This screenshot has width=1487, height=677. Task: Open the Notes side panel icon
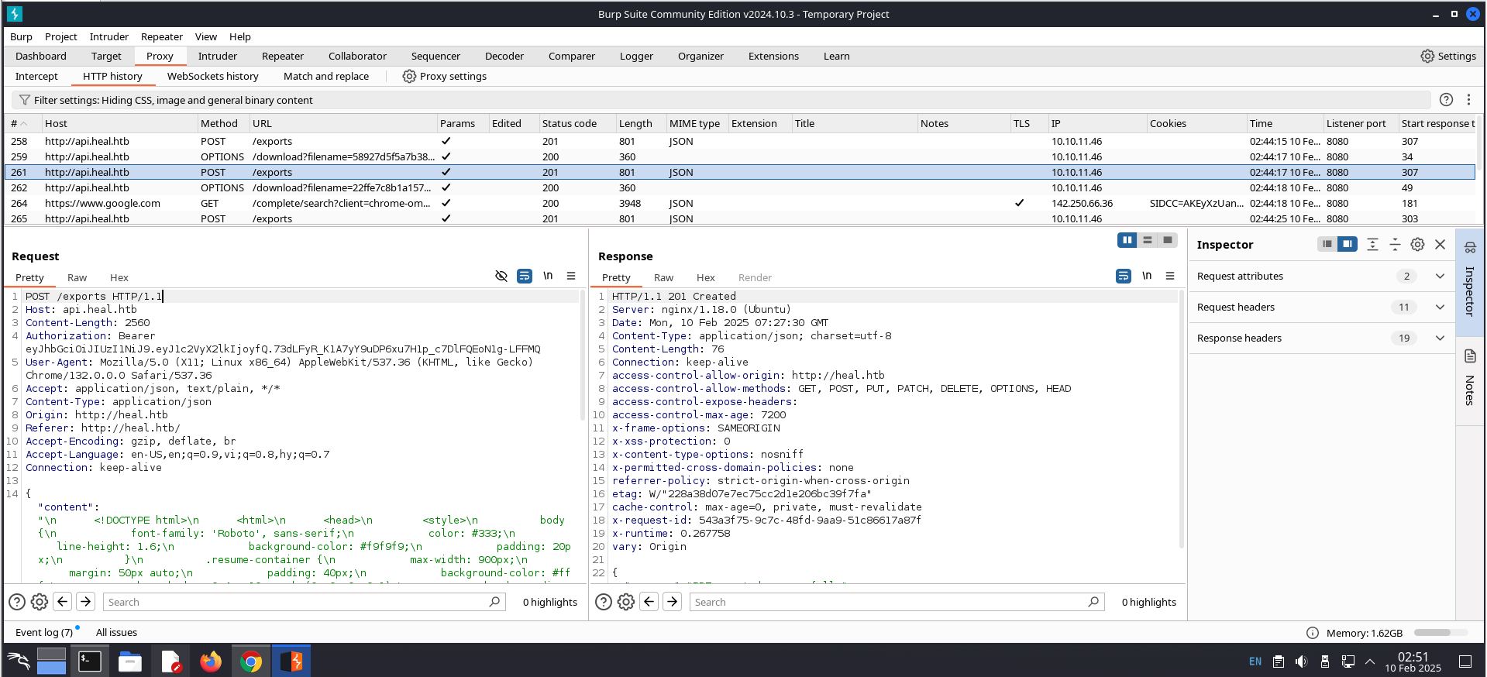(x=1470, y=356)
